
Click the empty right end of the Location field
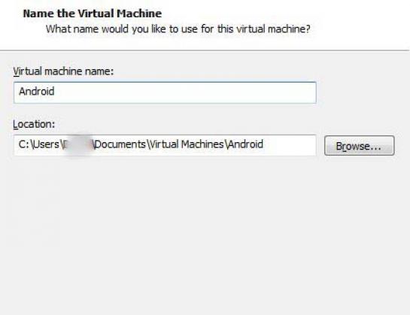coord(290,145)
